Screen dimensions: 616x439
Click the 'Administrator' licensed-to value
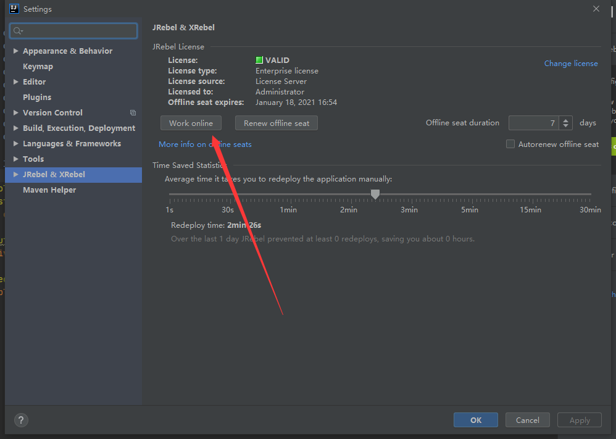tap(280, 91)
